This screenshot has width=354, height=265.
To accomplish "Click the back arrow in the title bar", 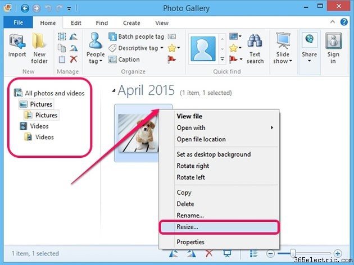I will click(25, 8).
